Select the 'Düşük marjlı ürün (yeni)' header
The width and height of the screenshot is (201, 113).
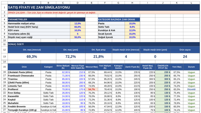click(x=155, y=50)
